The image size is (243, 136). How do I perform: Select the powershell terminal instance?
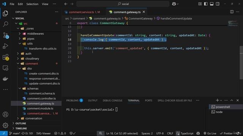[226, 107]
